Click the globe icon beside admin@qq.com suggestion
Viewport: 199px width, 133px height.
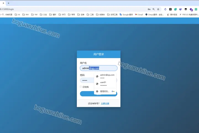97,76
